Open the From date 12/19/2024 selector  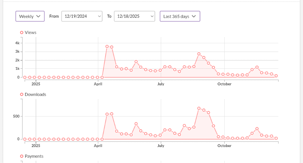pyautogui.click(x=82, y=16)
